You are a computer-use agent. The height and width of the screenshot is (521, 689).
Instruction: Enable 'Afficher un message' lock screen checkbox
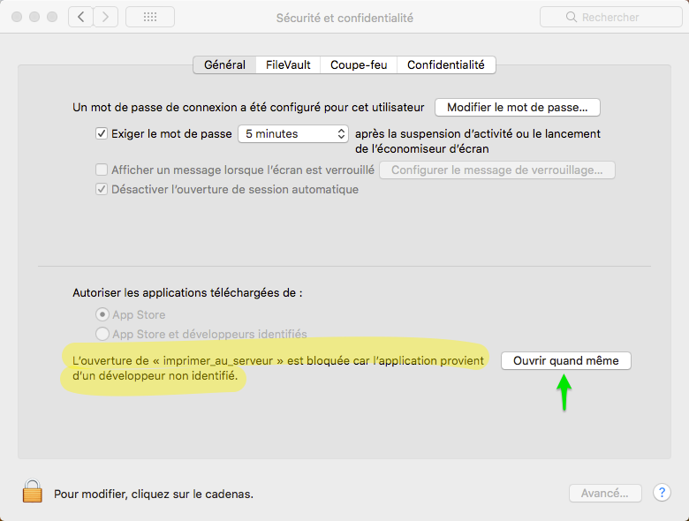[x=102, y=170]
